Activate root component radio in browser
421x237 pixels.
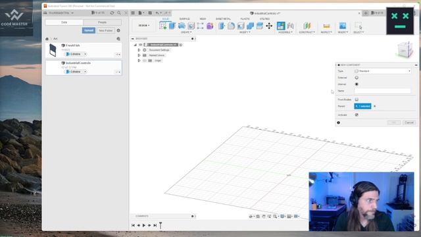tap(181, 45)
